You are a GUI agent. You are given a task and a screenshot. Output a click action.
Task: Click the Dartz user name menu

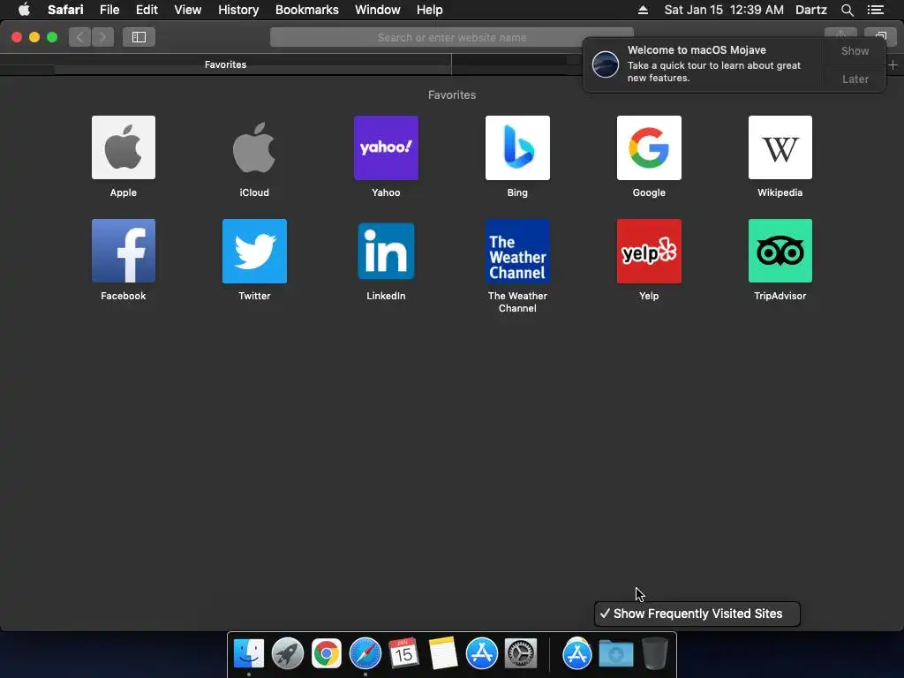(x=811, y=10)
